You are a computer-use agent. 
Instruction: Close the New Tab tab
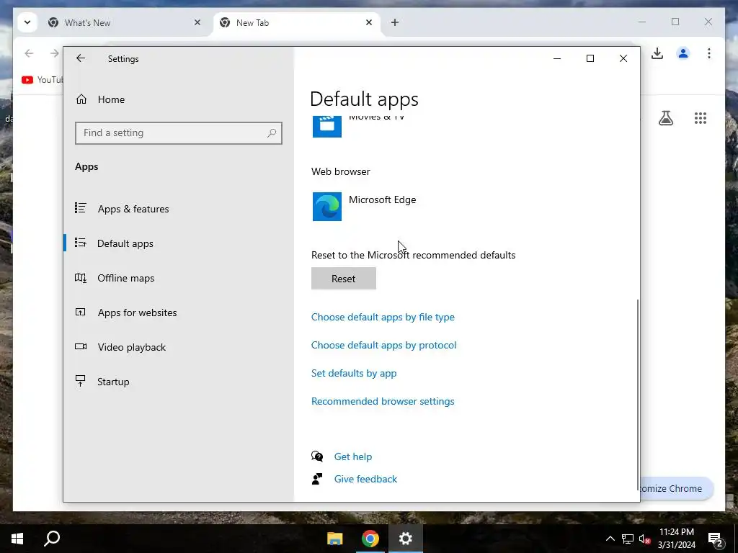[x=369, y=22]
